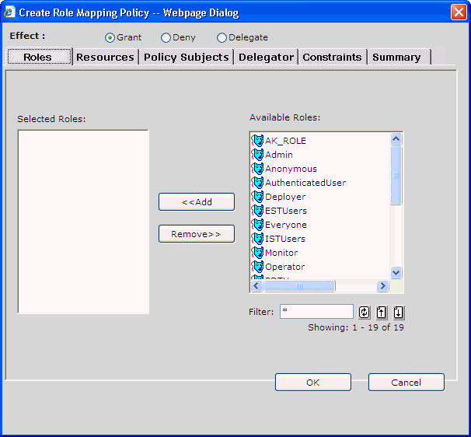Click the Internet Explorer title bar icon
This screenshot has width=471, height=437.
[9, 12]
